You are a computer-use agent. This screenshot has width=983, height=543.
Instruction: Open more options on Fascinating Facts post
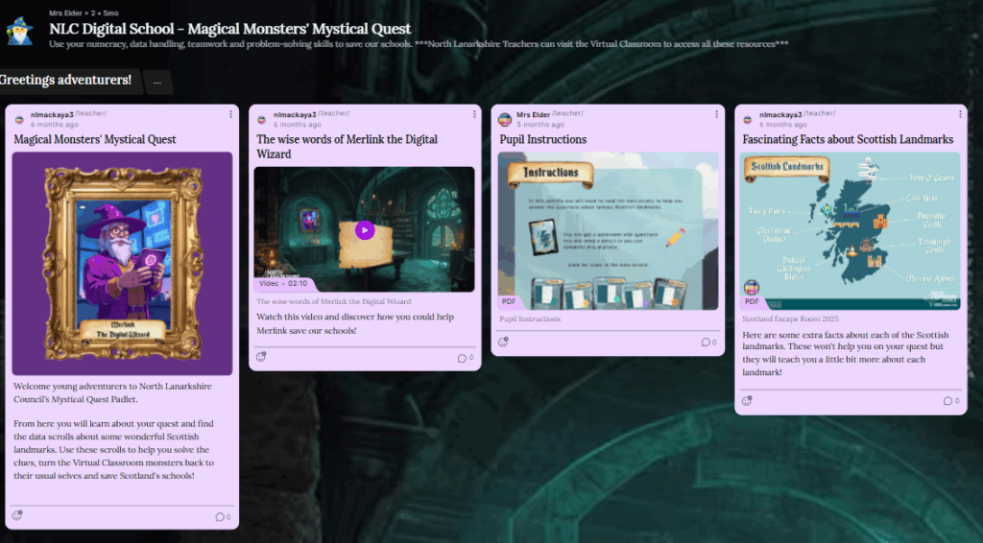coord(960,114)
